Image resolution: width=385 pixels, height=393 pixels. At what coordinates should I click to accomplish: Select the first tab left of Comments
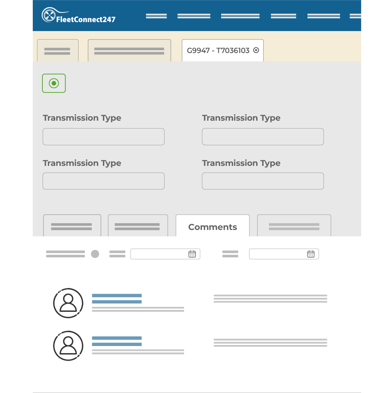(137, 226)
